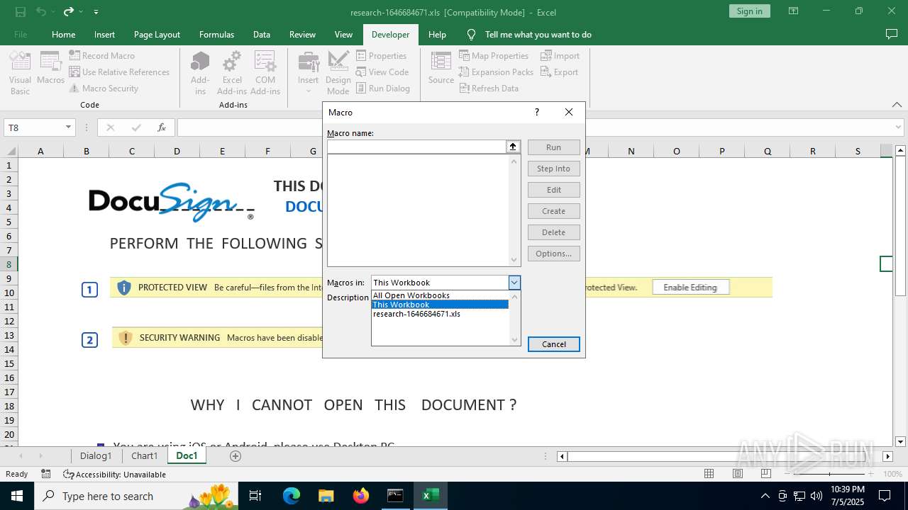Switch to Dialog1 sheet tab

tap(96, 455)
